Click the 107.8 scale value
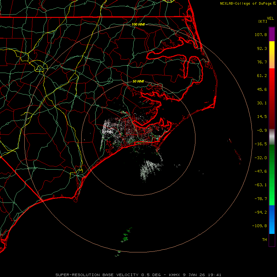This screenshot has height=277, width=277. pyautogui.click(x=261, y=34)
